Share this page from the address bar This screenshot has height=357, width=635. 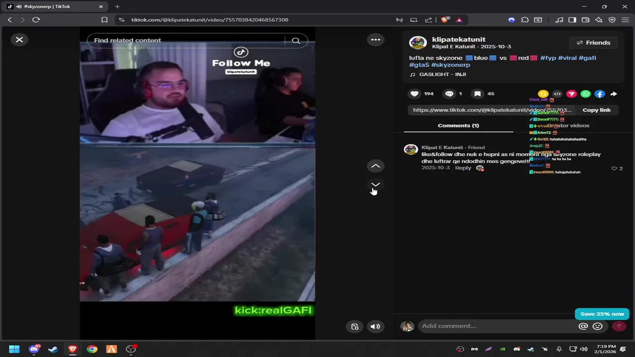pos(429,20)
